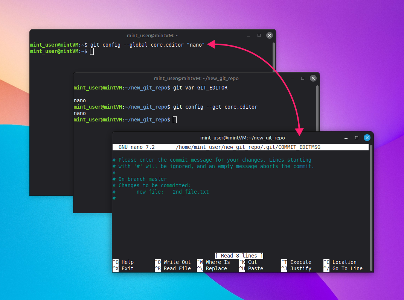Minimize the middle new_git_repo terminal window
Image resolution: width=404 pixels, height=300 pixels.
(x=292, y=79)
